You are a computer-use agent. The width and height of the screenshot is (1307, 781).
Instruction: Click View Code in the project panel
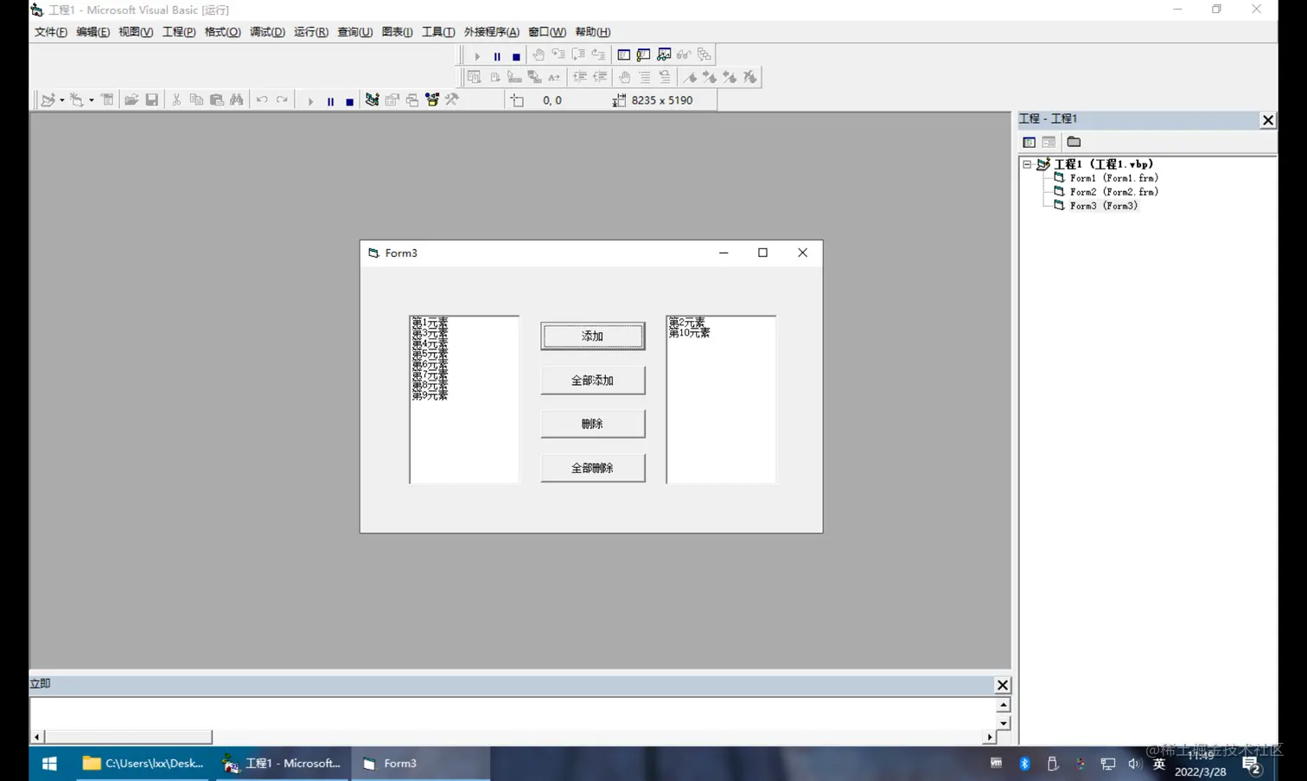click(x=1029, y=142)
